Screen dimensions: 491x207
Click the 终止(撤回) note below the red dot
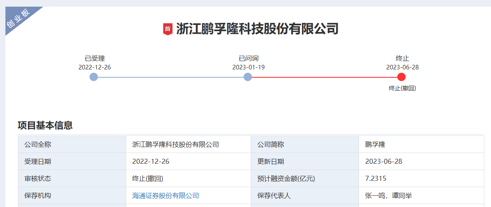point(402,88)
